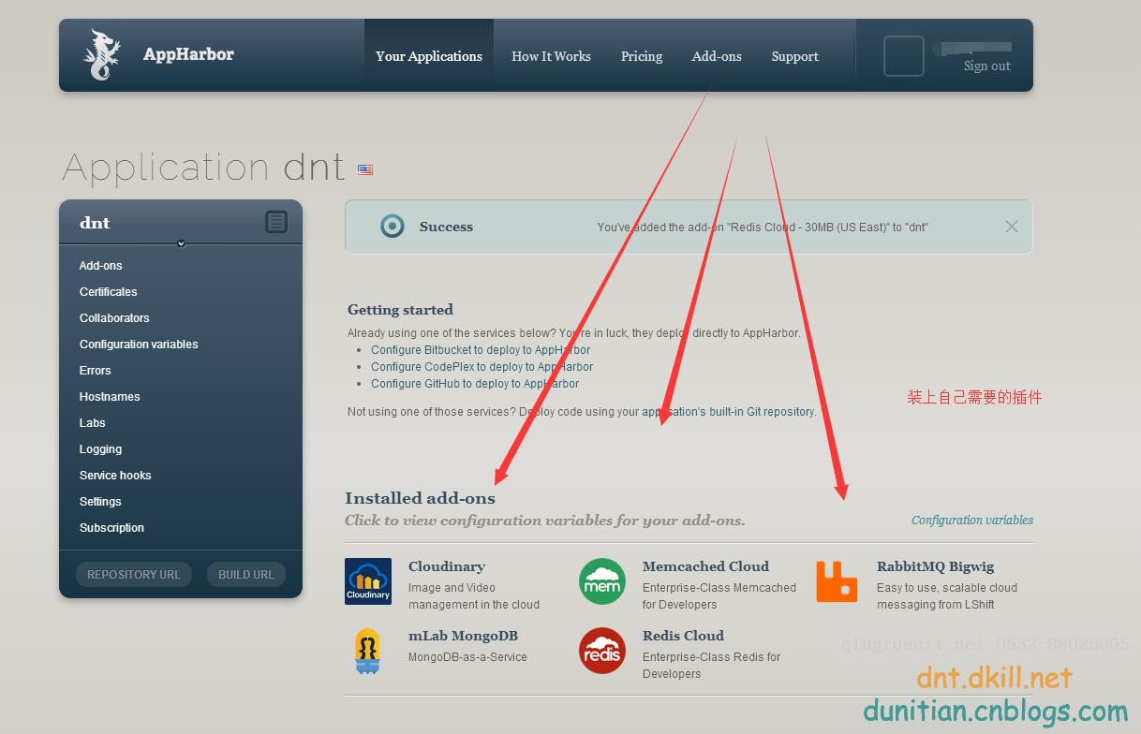Click the Application dnt page title
Image resolution: width=1141 pixels, height=734 pixels.
pyautogui.click(x=204, y=168)
